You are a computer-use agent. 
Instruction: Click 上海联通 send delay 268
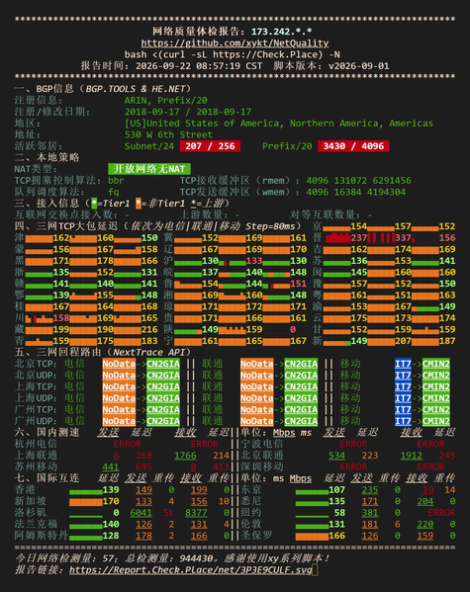[143, 456]
